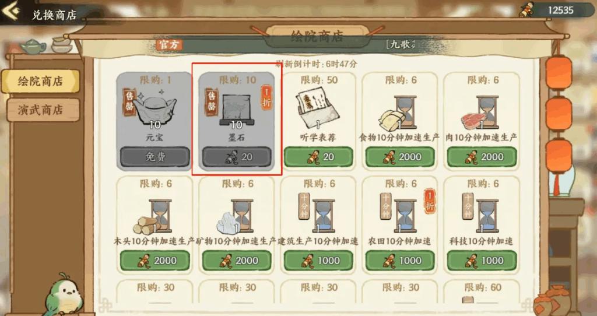
Task: Tap the 1折 discount badge on 农田 item
Action: click(x=430, y=200)
